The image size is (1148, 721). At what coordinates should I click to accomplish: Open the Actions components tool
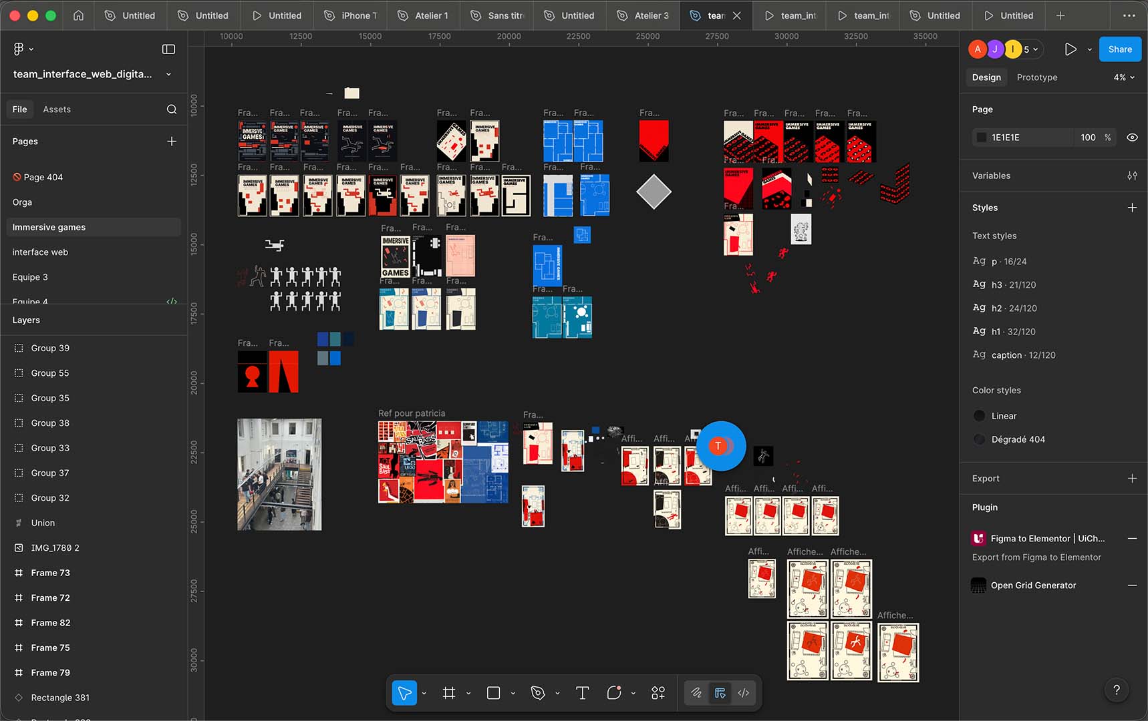(x=658, y=693)
